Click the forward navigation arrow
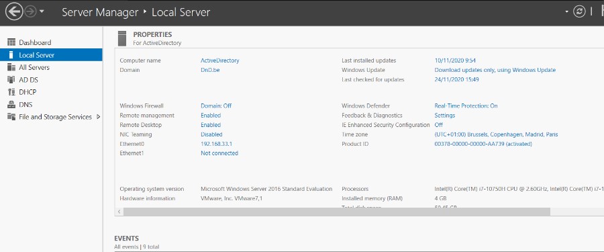Screen dimensions: 604x252 click(30, 12)
